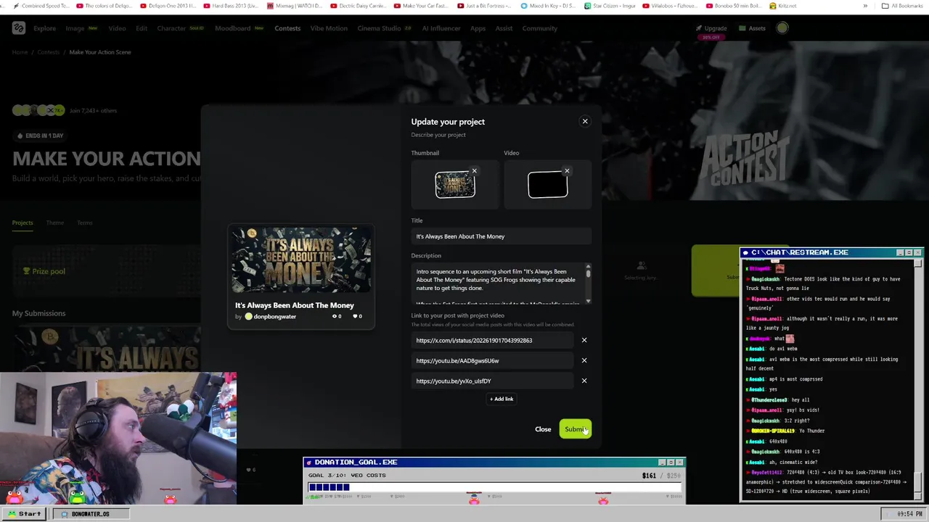Image resolution: width=929 pixels, height=522 pixels.
Task: Edit the Title input field
Action: coord(501,236)
